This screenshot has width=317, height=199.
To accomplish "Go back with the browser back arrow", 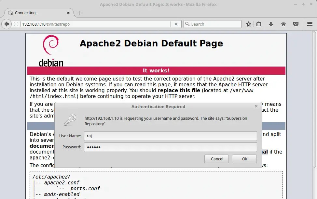I will click(7, 24).
